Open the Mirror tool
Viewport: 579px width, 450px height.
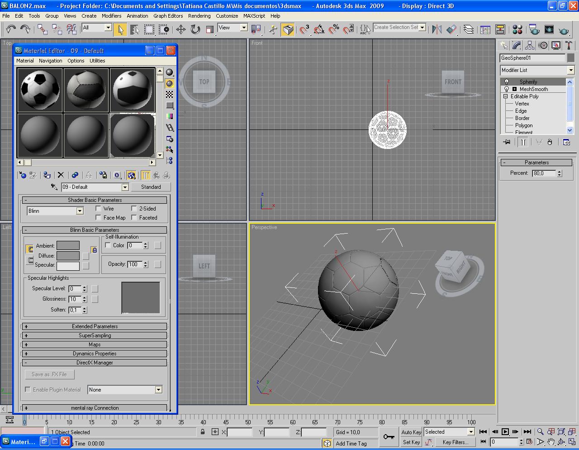pyautogui.click(x=437, y=29)
